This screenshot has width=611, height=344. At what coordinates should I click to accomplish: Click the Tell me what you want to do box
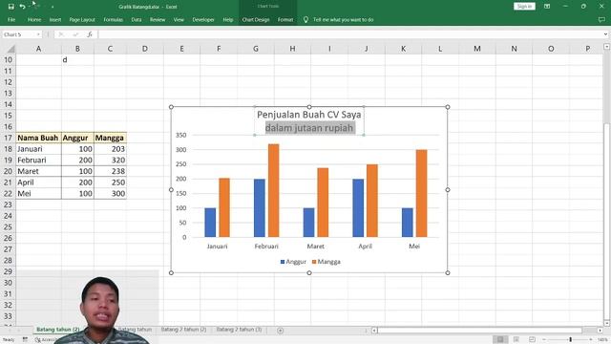click(344, 19)
